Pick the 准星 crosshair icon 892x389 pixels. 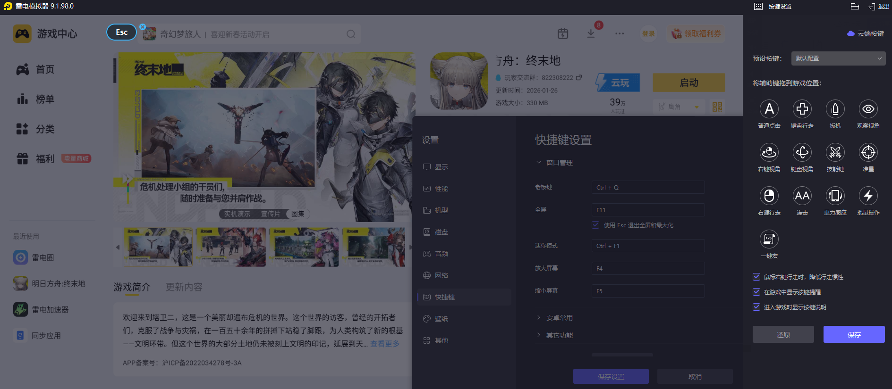(x=868, y=152)
